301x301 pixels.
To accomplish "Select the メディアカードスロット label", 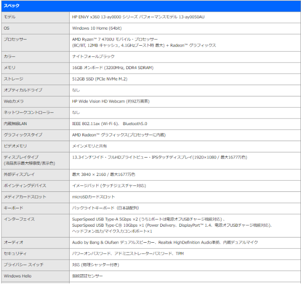I will (25, 197).
